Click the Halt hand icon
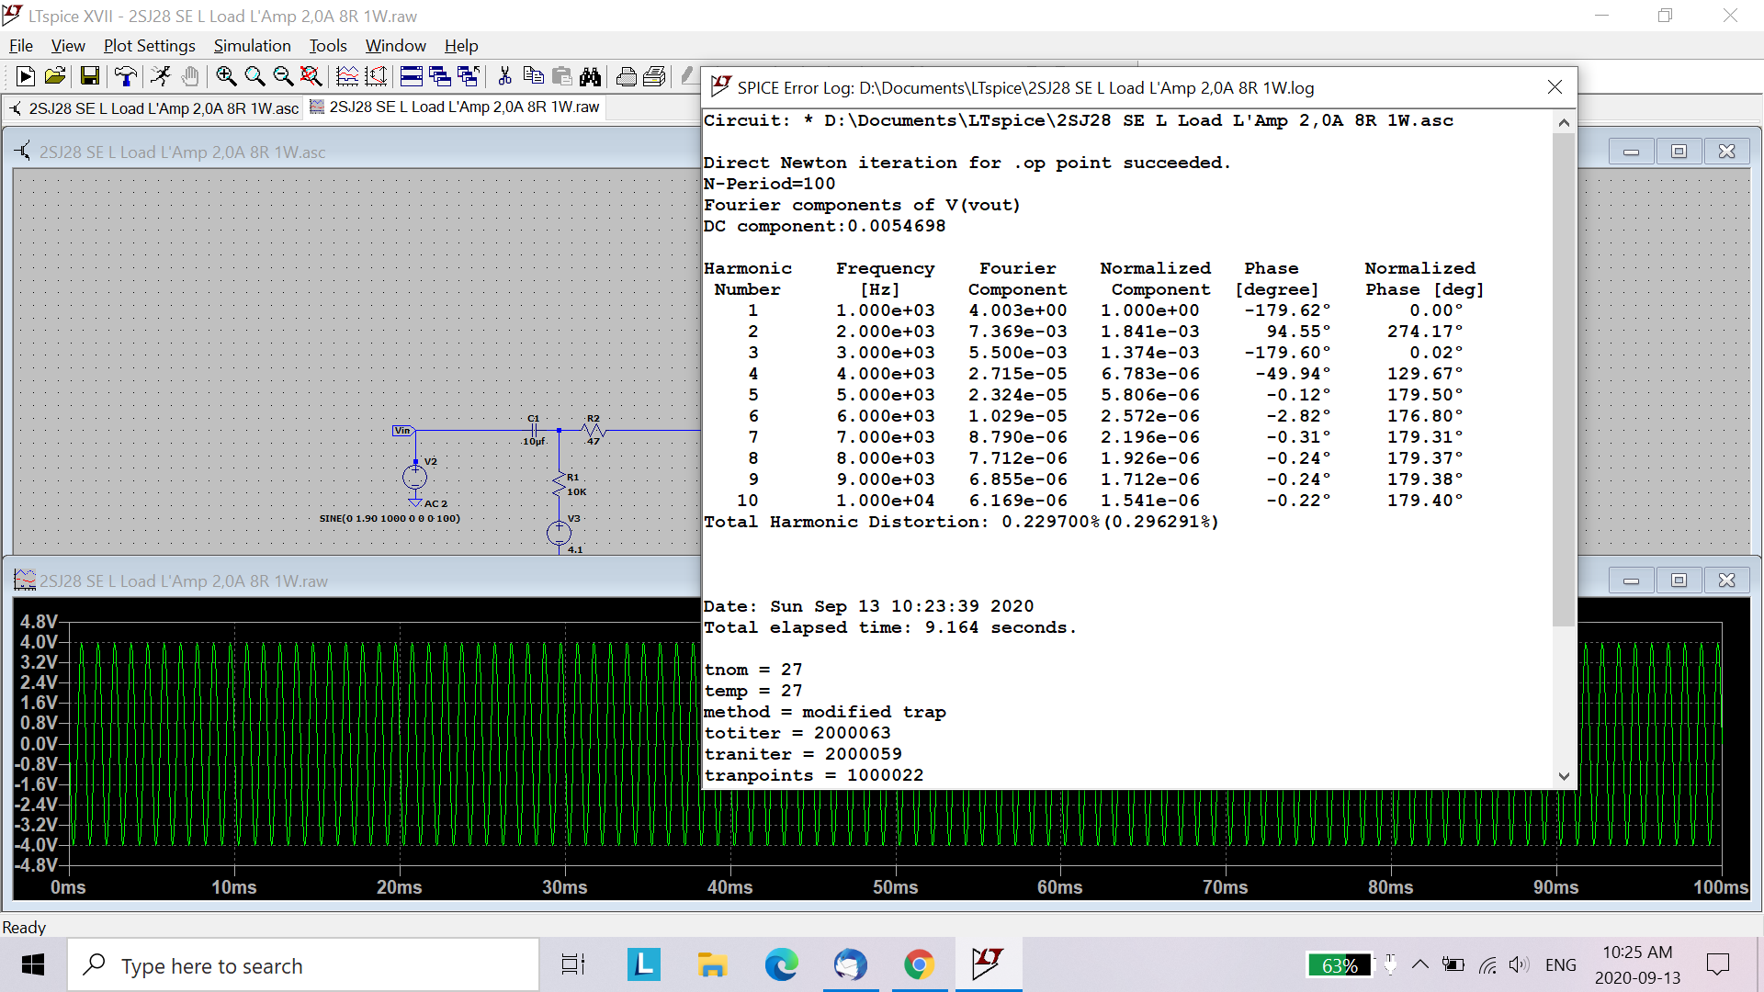The height and width of the screenshot is (992, 1764). tap(190, 76)
